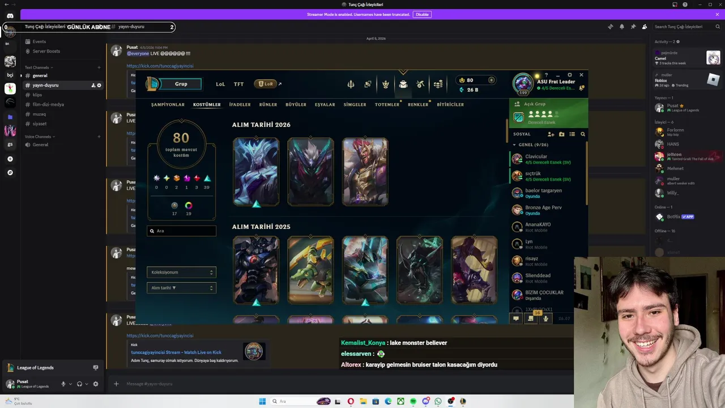Open the top kick.com/tunccagiyayincisi link
This screenshot has height=408, width=725.
[x=160, y=66]
